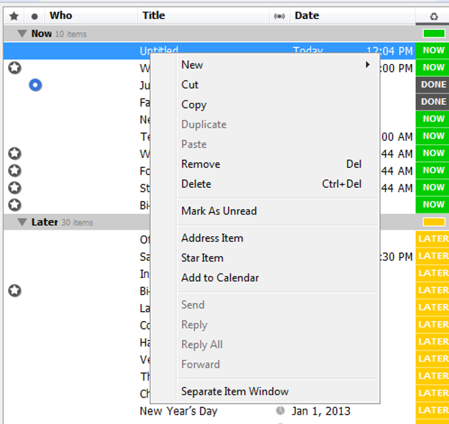This screenshot has width=449, height=424.
Task: Click the clock icon beside Jan 1, 2013
Action: 281,411
